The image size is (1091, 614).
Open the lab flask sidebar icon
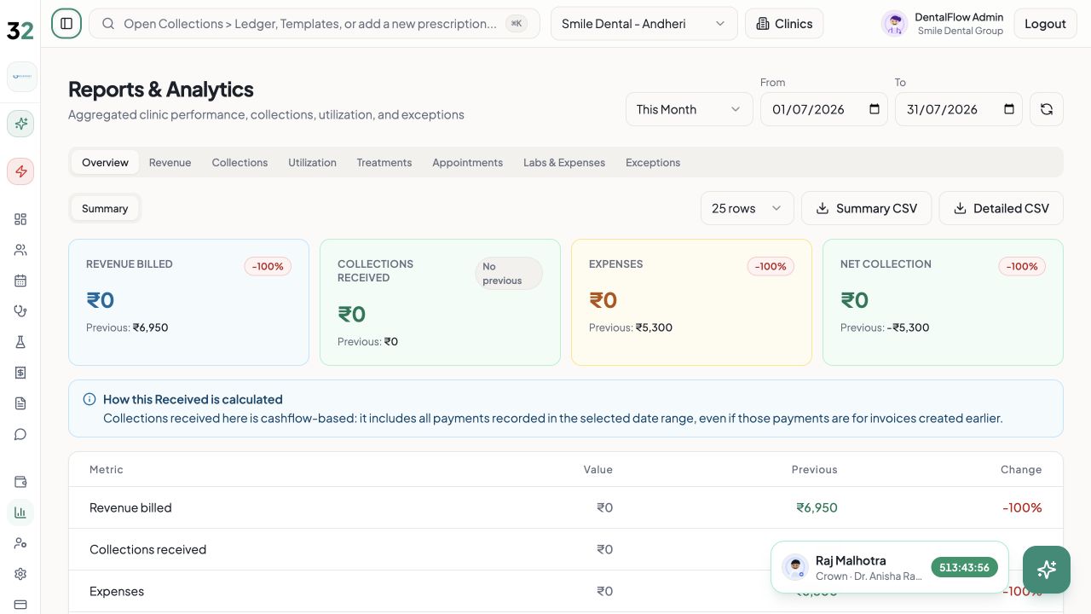20,342
